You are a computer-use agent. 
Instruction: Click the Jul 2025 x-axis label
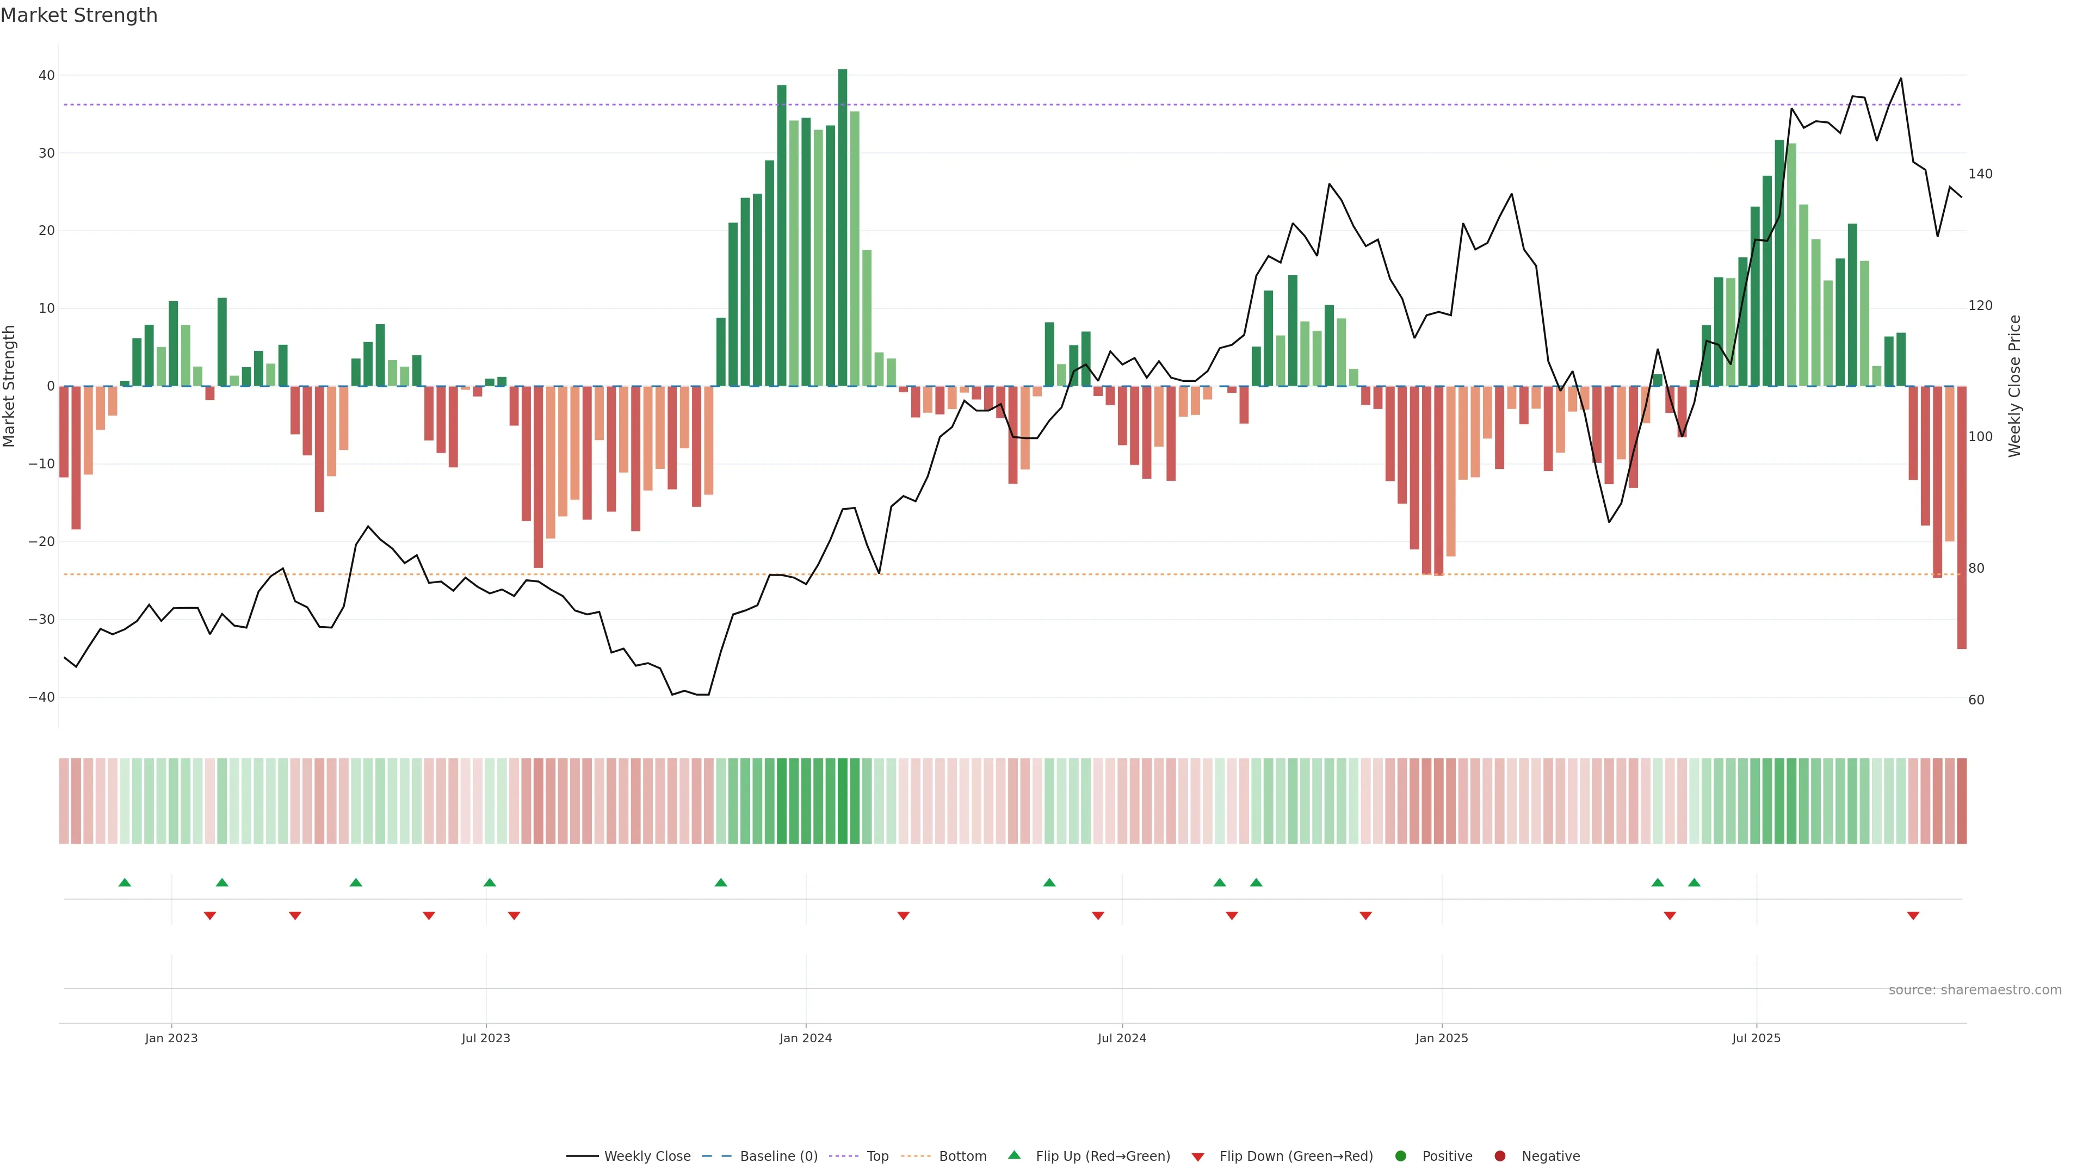click(x=1756, y=1038)
